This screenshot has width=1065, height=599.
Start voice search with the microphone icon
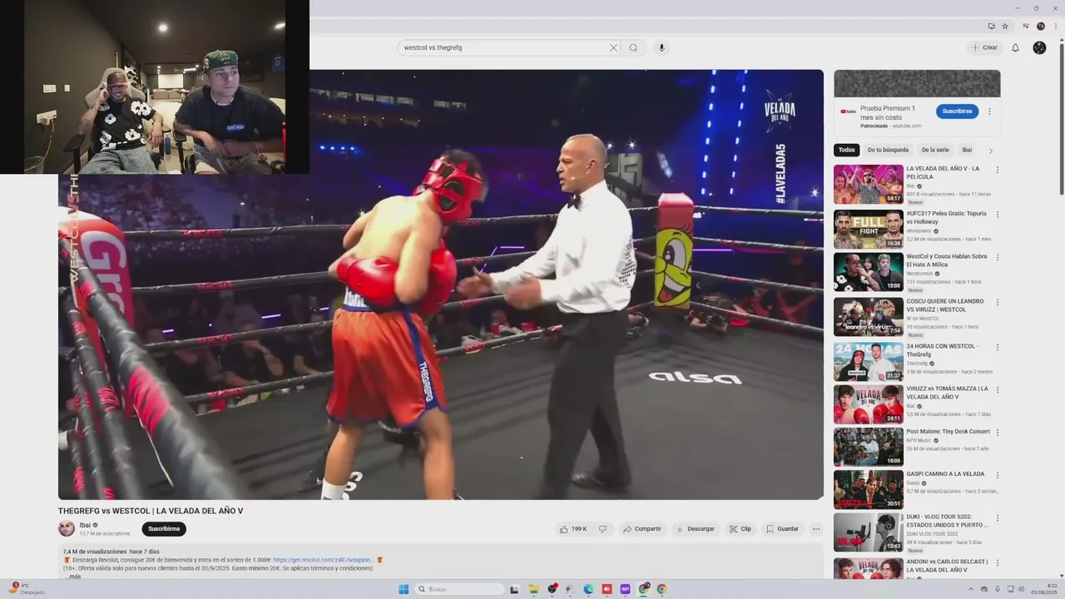click(x=661, y=47)
